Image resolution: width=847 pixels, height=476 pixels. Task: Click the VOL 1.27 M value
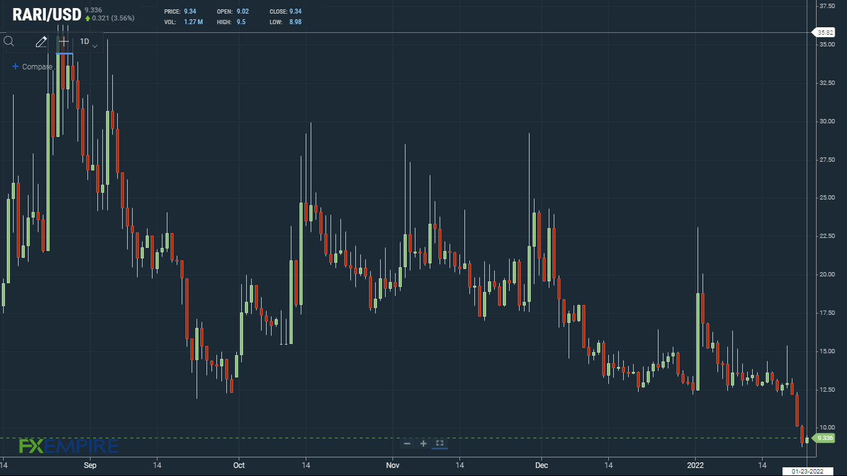(x=193, y=22)
